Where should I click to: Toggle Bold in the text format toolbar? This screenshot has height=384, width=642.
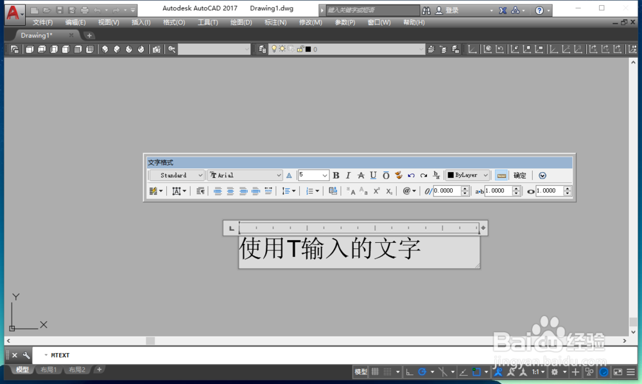pyautogui.click(x=336, y=175)
